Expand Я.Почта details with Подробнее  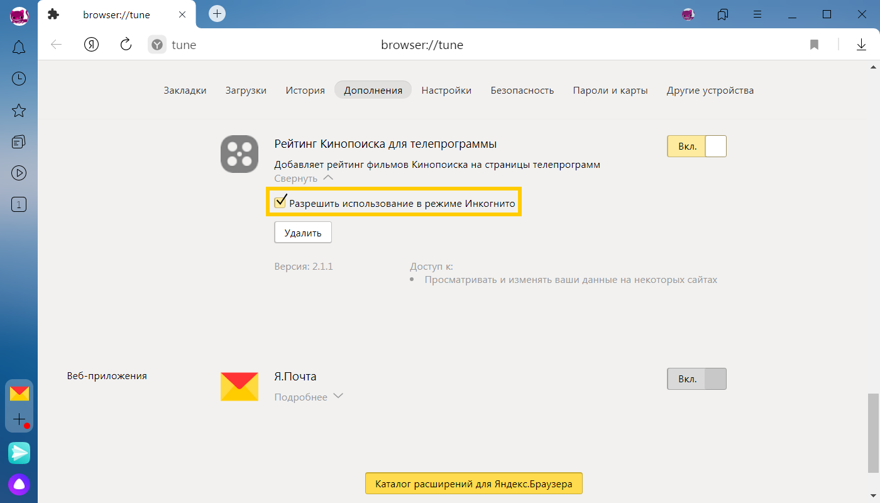[x=309, y=397]
